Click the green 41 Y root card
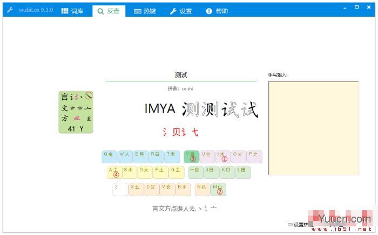The height and width of the screenshot is (235, 378). pos(76,112)
